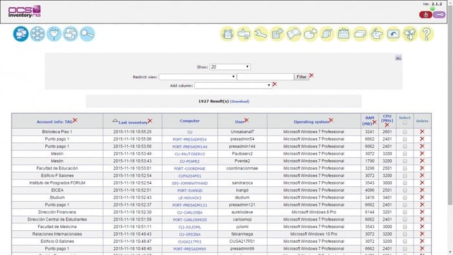Open the Restrict view dropdown
The image size is (453, 255).
tap(197, 77)
